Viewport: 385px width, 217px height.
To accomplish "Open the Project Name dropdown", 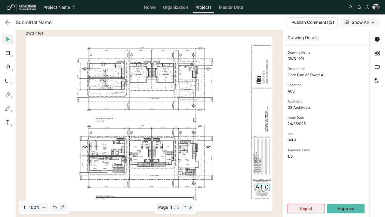I will point(59,7).
